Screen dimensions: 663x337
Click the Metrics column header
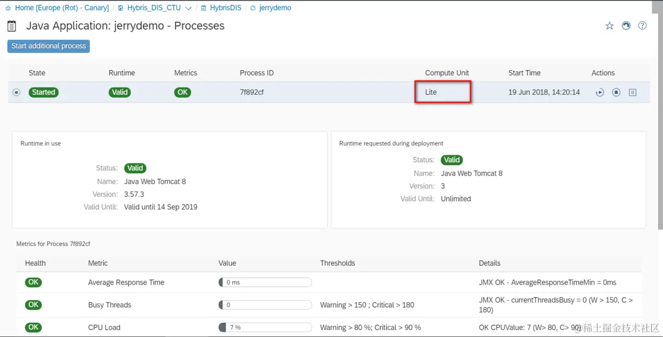point(186,73)
